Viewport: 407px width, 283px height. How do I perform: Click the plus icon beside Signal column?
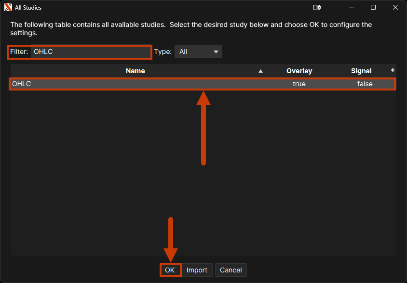click(x=393, y=70)
